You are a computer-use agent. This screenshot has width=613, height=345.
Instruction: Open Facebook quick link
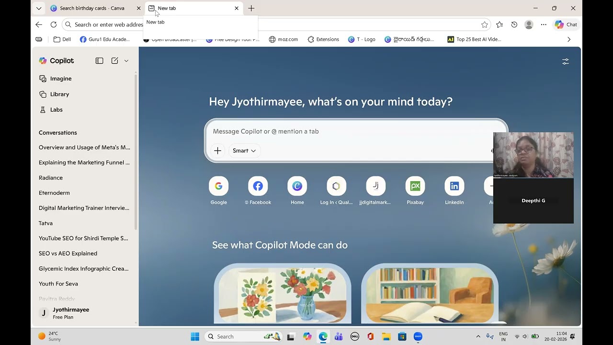pyautogui.click(x=258, y=190)
